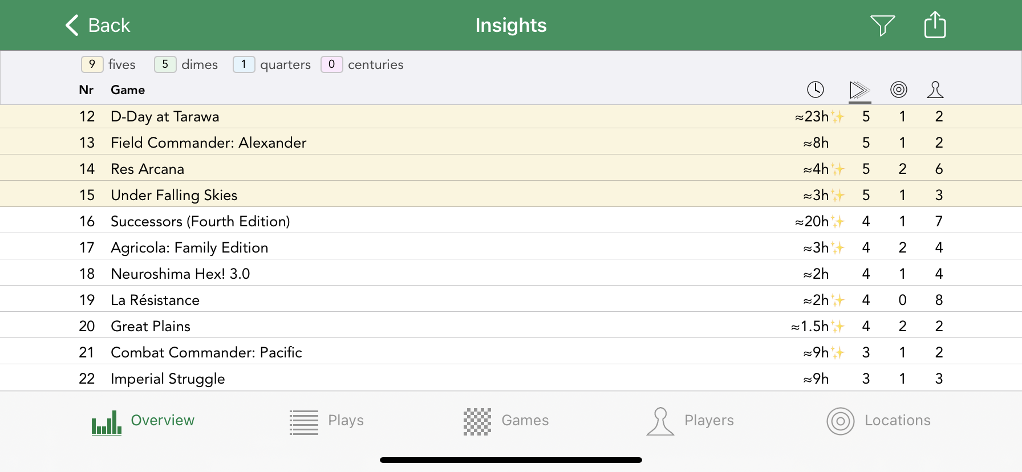The height and width of the screenshot is (472, 1022).
Task: Select the centuries count badge
Action: (331, 64)
